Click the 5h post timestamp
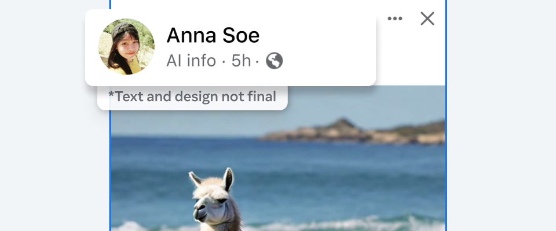This screenshot has width=556, height=231. [x=241, y=61]
